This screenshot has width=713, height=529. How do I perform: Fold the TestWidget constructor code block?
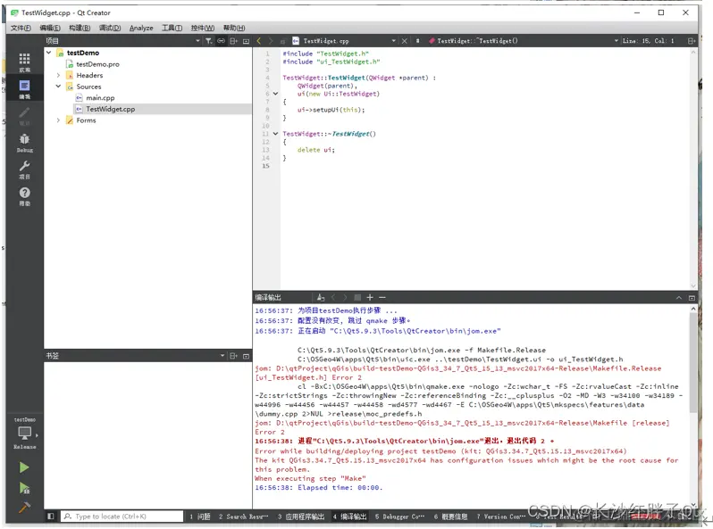point(275,94)
